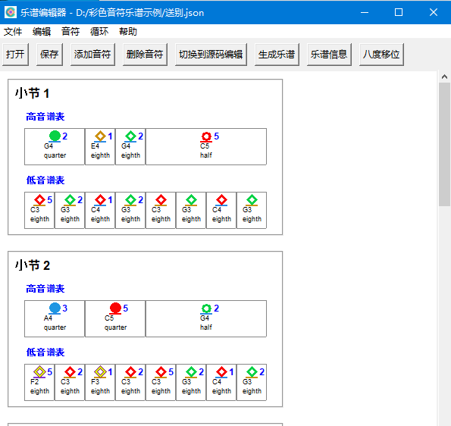Screen dimensions: 451x426
Task: Select F2 eighth note in measure 2 bass
Action: tap(39, 382)
